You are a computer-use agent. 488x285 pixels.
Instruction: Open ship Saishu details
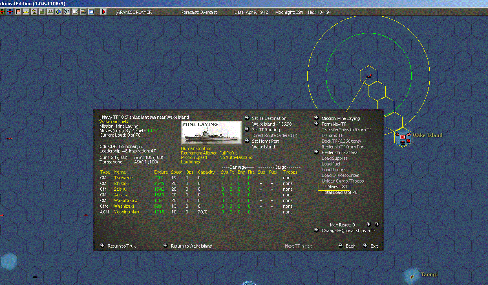[x=120, y=189]
